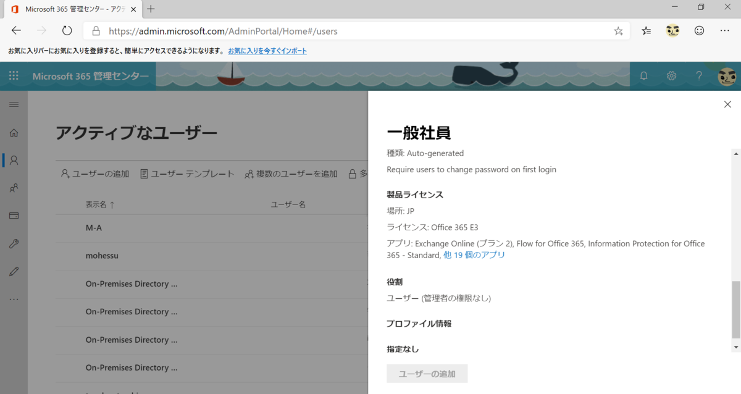Click アクティブなユーザー page heading

pyautogui.click(x=136, y=133)
